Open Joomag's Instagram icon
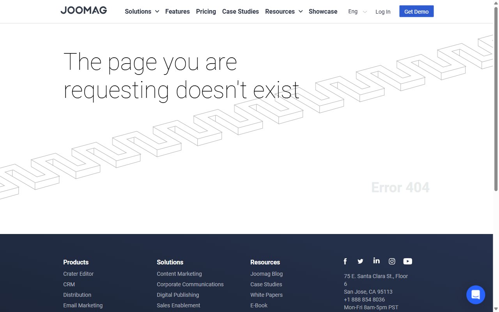 point(392,261)
